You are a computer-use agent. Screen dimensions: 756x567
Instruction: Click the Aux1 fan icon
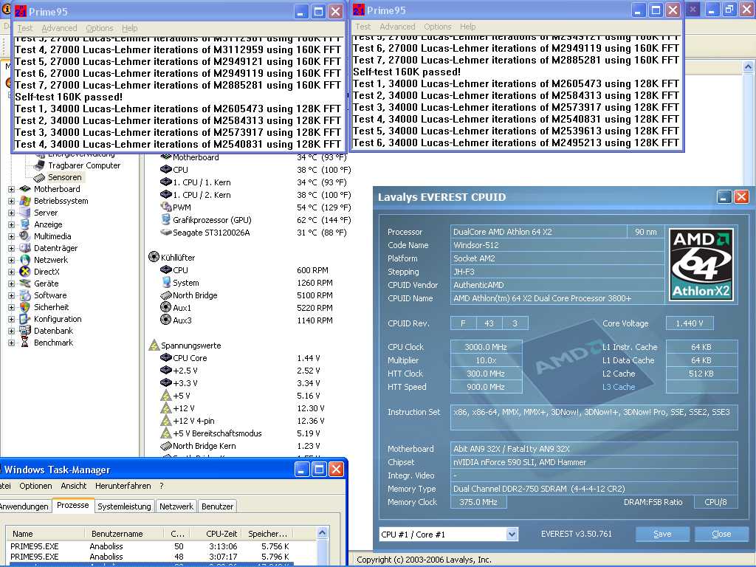pos(166,307)
